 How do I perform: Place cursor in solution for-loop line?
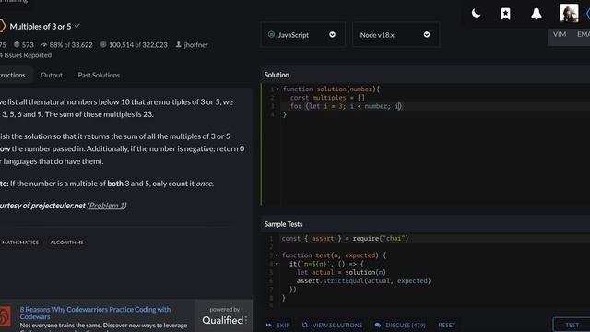(346, 106)
